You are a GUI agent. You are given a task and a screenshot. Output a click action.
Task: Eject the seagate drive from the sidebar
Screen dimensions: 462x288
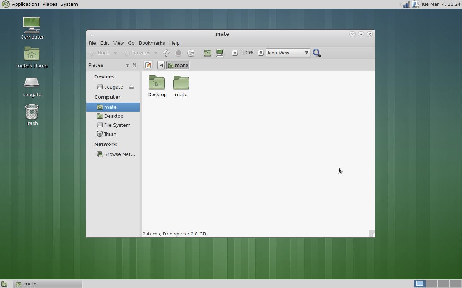131,87
